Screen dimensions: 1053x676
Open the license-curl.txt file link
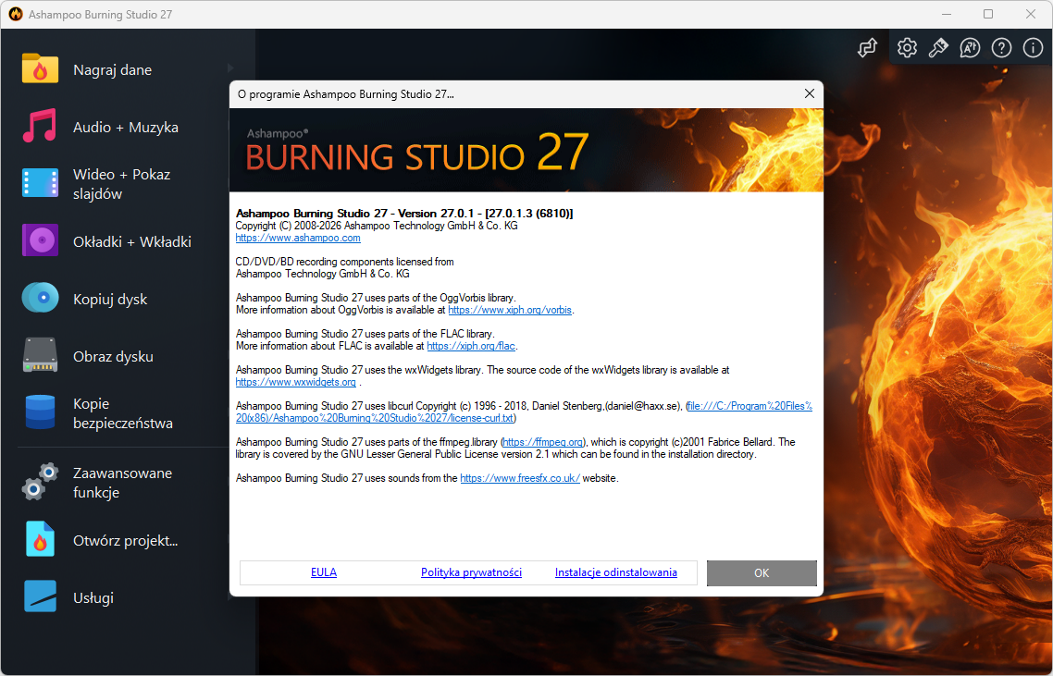point(524,412)
